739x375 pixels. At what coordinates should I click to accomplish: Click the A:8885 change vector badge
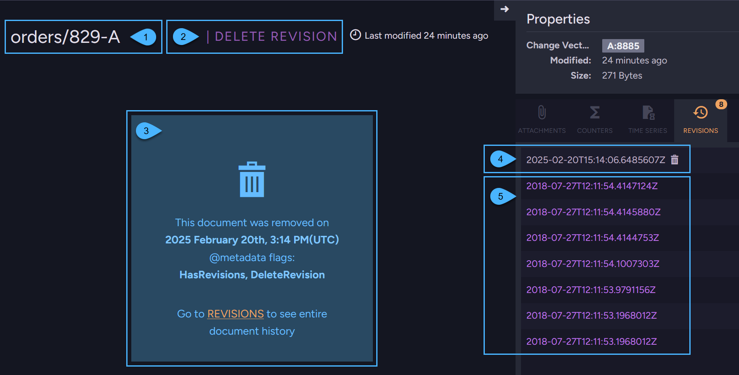[x=623, y=46]
